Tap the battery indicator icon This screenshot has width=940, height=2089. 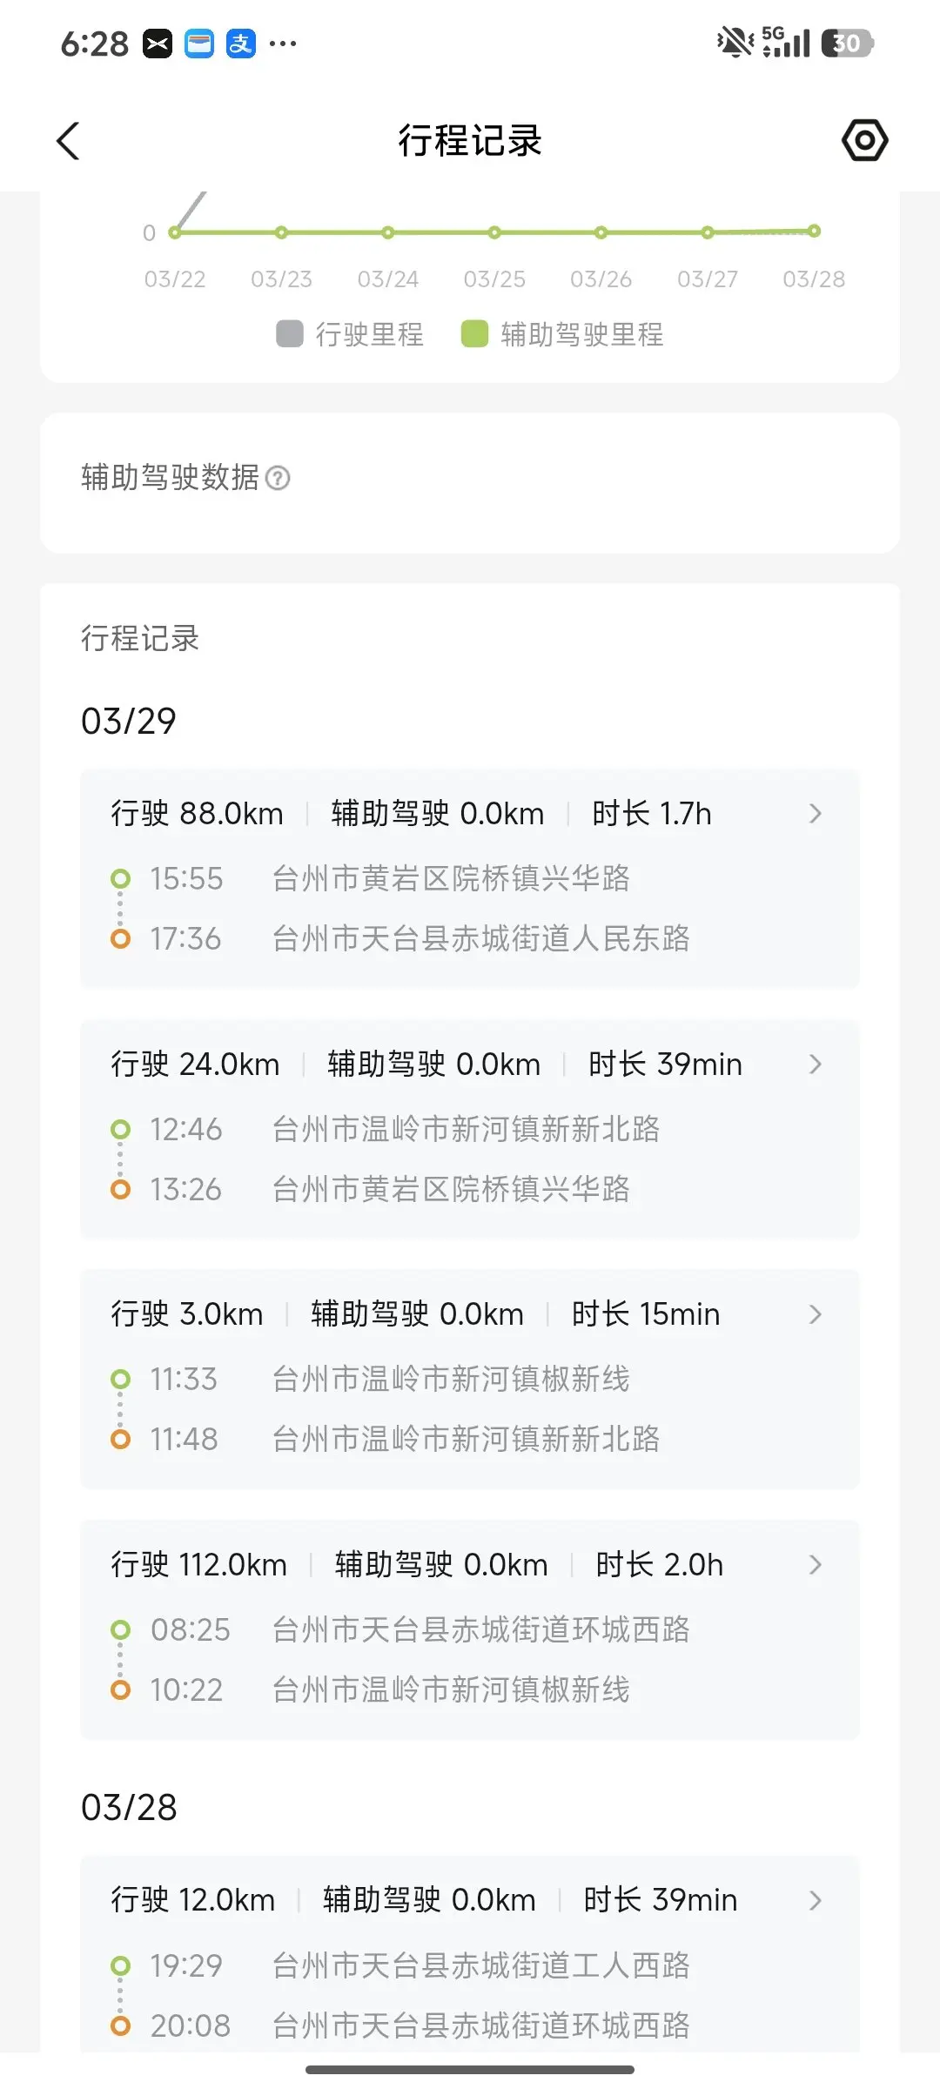pos(847,43)
